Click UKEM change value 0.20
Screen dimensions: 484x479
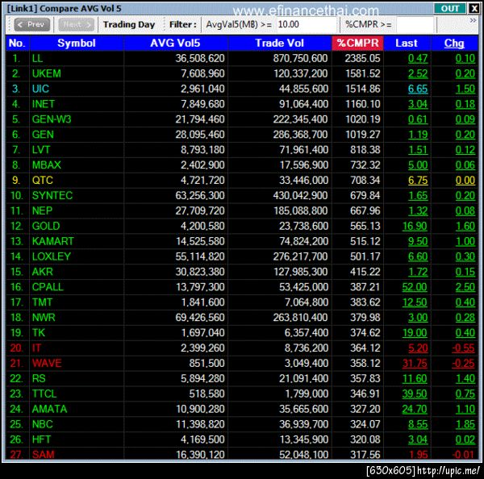tap(465, 73)
